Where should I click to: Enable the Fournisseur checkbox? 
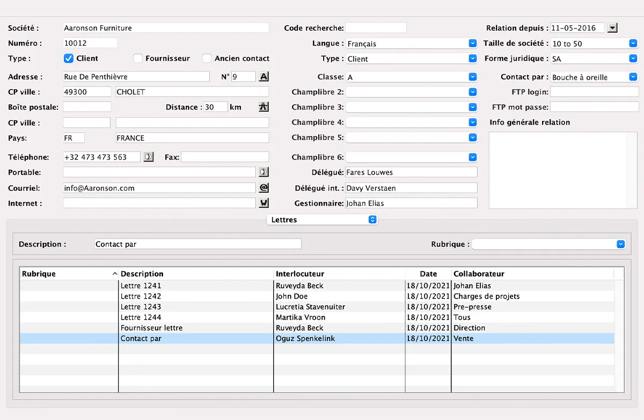(x=138, y=58)
